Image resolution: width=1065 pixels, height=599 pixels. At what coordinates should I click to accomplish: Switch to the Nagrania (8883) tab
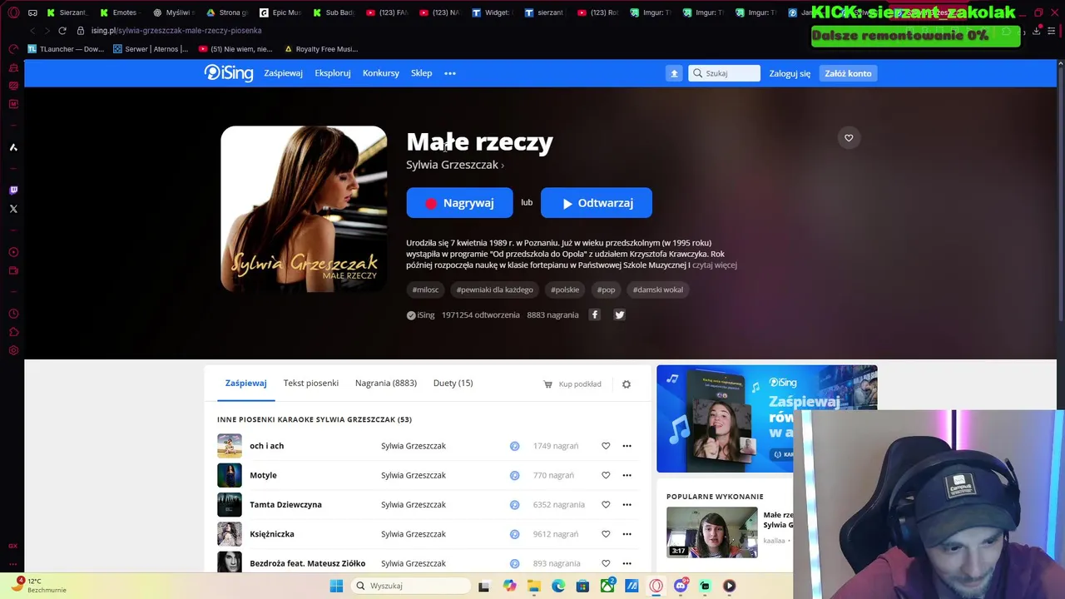pos(386,383)
